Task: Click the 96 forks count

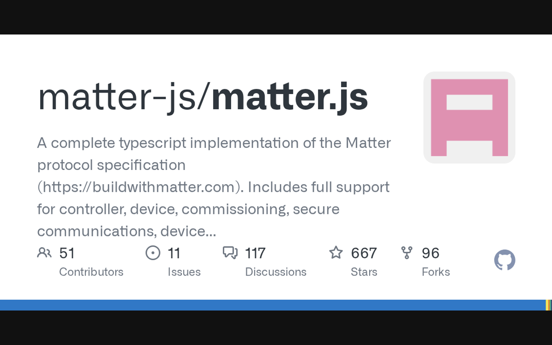Action: pyautogui.click(x=430, y=253)
